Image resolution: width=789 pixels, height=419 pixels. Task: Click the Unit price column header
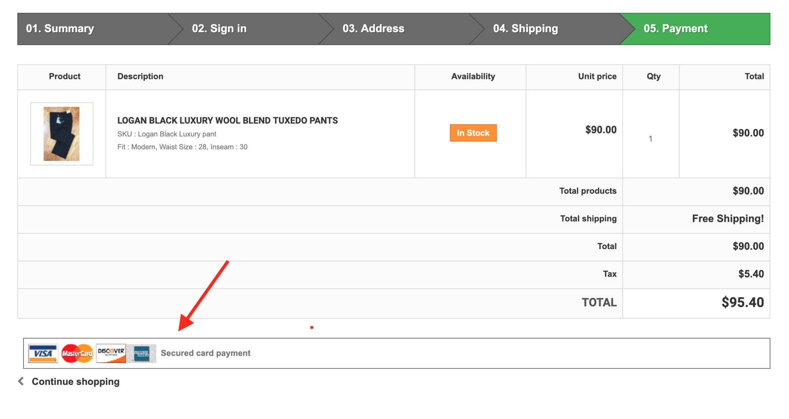597,76
